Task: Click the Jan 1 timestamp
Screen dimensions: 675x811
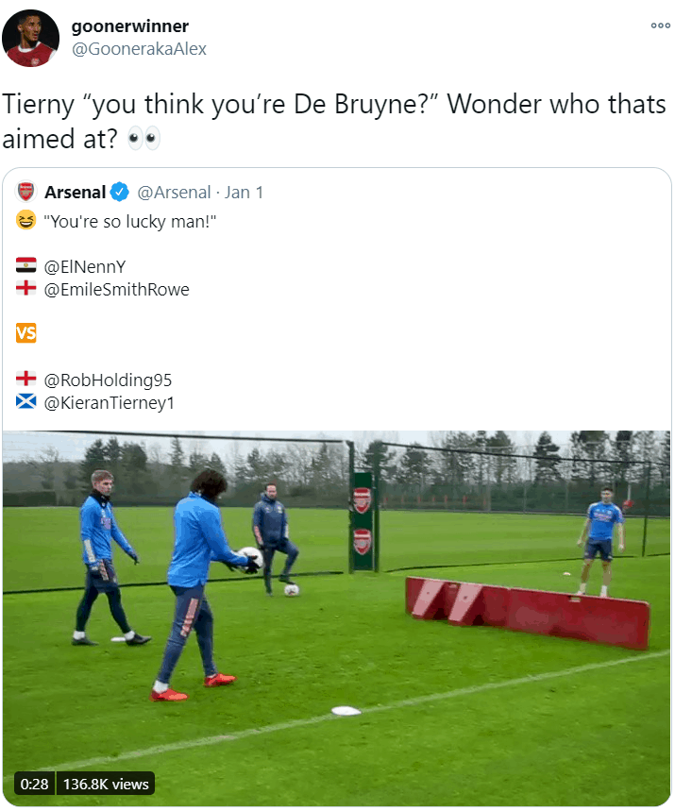Action: coord(244,192)
